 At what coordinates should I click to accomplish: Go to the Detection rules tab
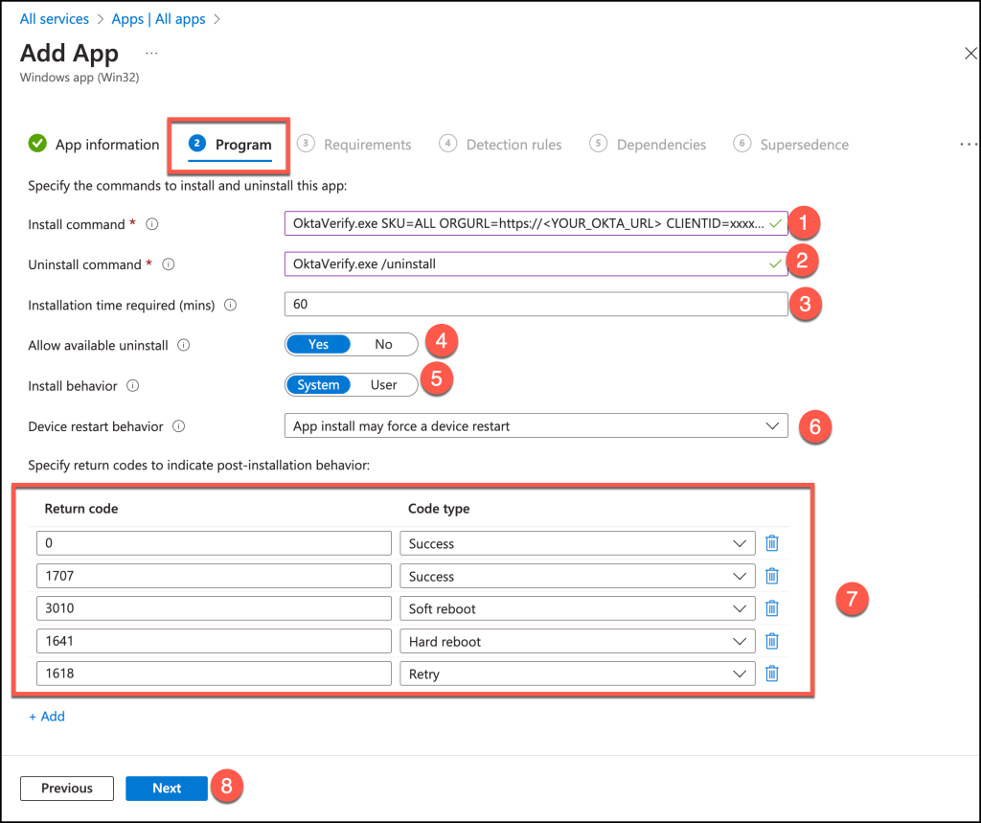coord(501,145)
